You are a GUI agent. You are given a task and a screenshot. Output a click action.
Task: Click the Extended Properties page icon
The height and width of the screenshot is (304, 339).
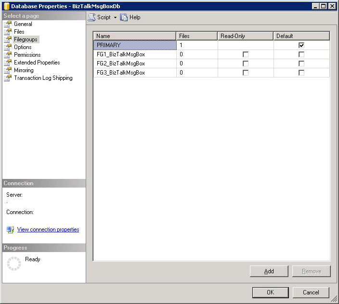pyautogui.click(x=8, y=63)
